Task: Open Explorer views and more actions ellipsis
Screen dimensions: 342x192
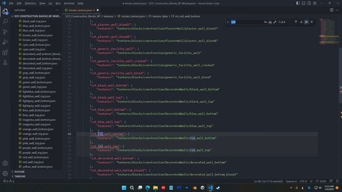Action: click(57, 10)
